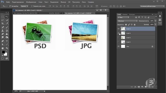
Task: Reset default foreground and background colors
Action: point(2,55)
